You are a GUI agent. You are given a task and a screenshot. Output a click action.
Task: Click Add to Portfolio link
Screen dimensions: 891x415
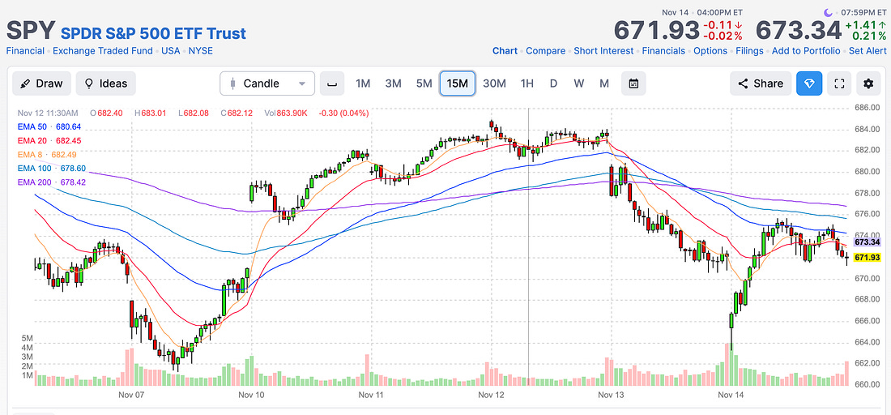click(x=806, y=50)
